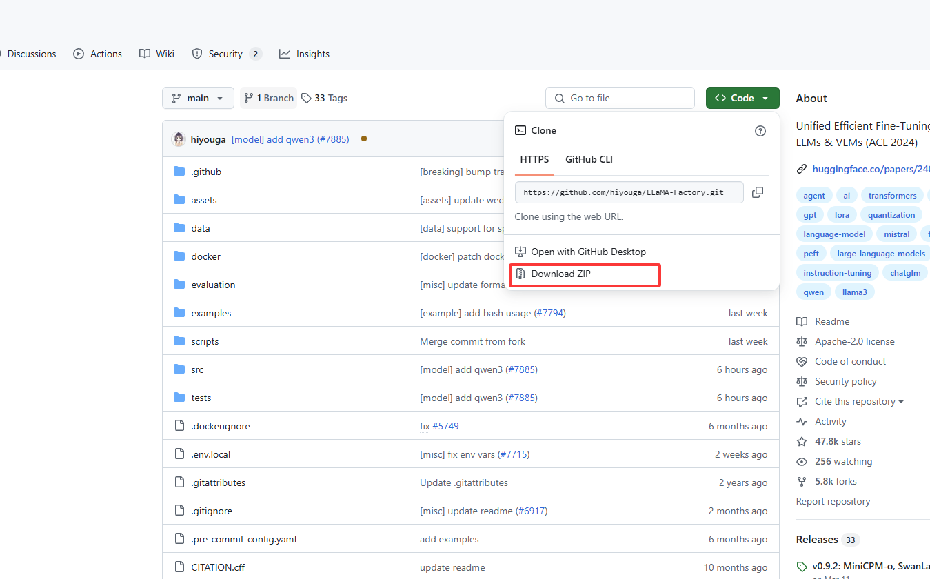Click the llama3 topic tag
This screenshot has height=579, width=930.
(855, 292)
